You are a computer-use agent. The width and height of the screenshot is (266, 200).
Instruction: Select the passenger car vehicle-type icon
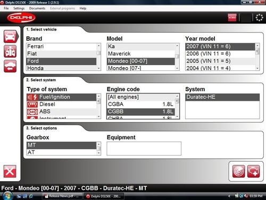[10, 36]
